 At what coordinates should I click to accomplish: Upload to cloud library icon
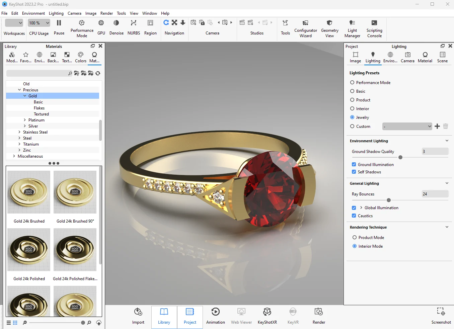tap(99, 323)
